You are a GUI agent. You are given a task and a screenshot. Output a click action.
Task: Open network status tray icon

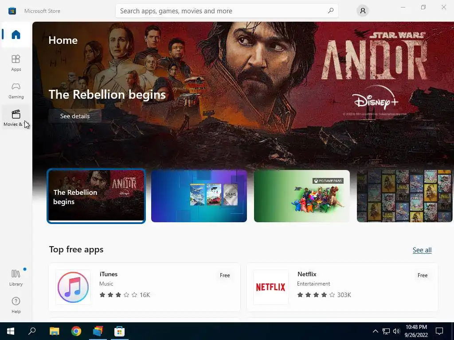tap(386, 331)
